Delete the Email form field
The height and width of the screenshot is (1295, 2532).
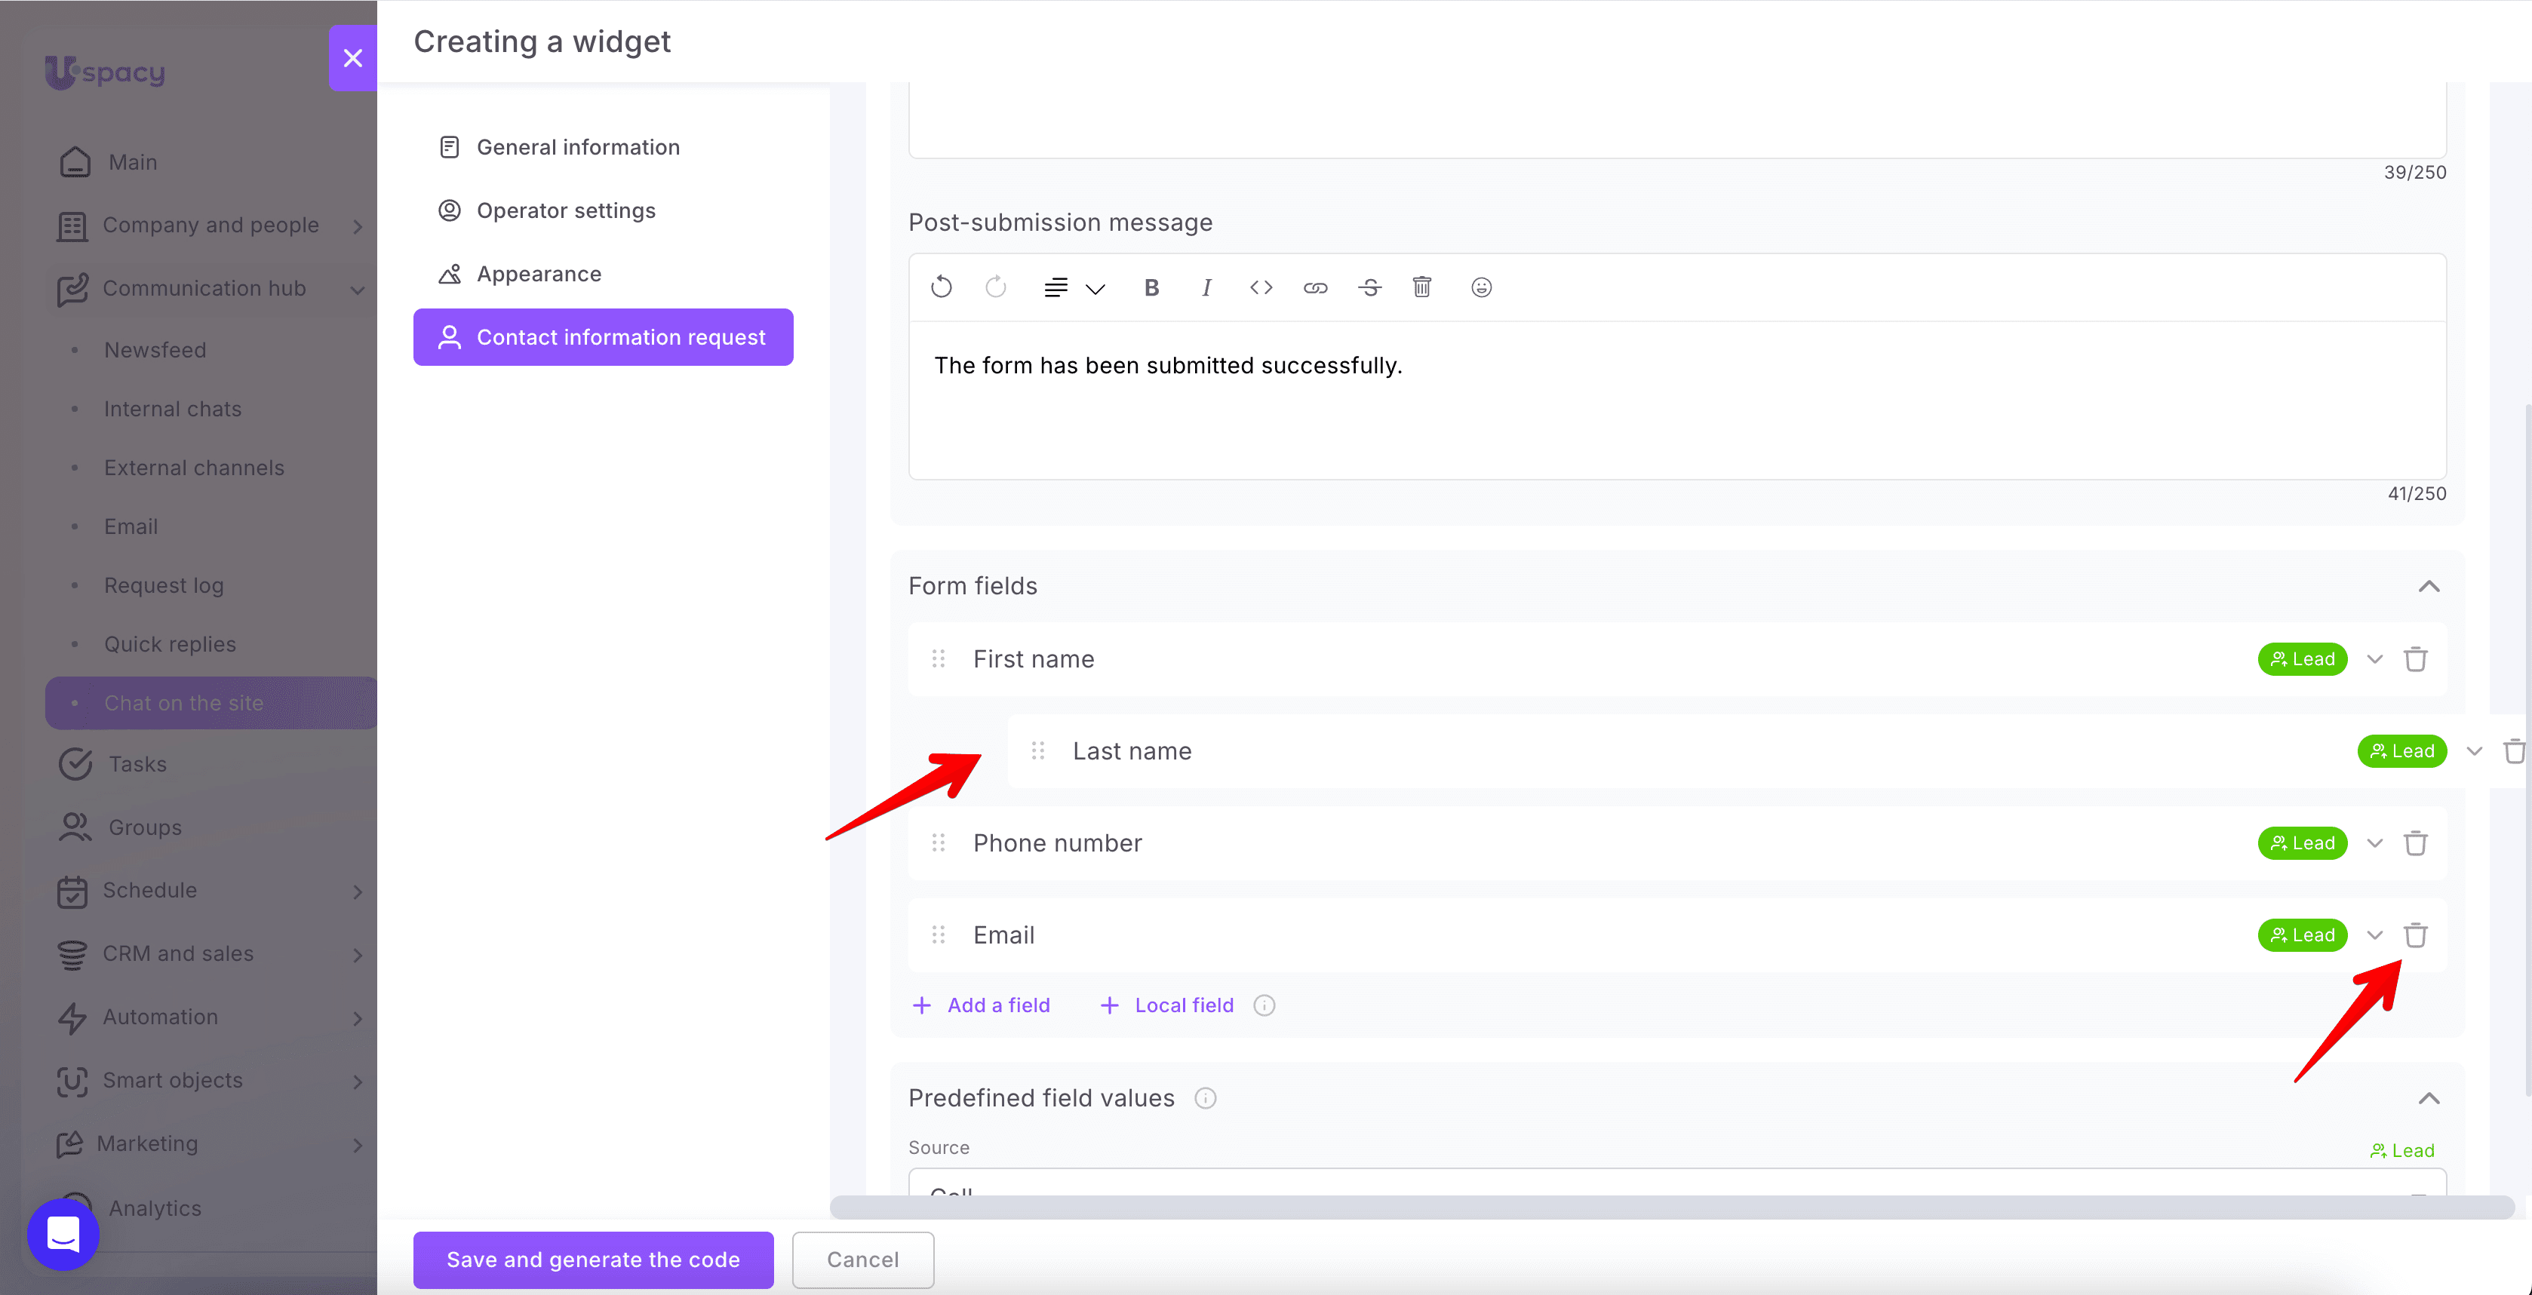[2415, 935]
